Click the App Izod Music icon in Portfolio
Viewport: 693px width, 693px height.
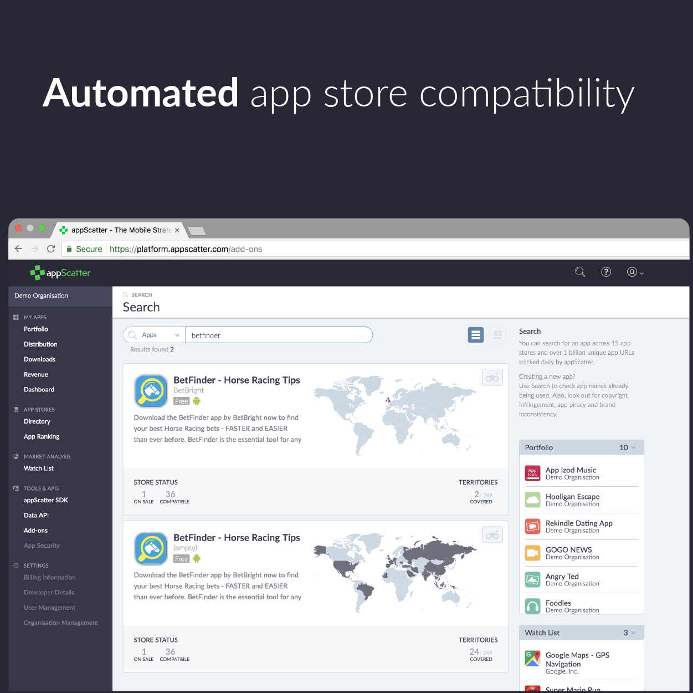click(x=532, y=473)
